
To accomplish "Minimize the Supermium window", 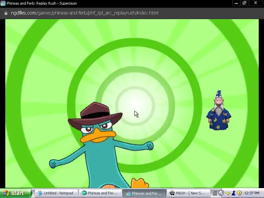I will (236, 3).
